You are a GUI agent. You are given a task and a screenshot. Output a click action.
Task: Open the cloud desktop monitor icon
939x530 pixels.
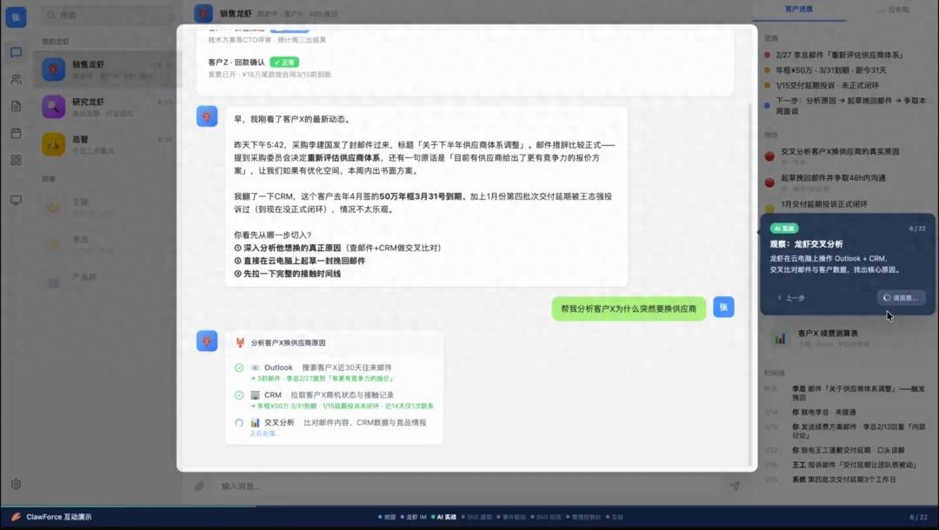16,200
